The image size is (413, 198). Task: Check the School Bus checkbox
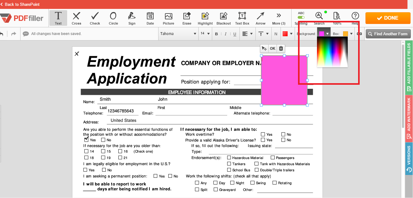pyautogui.click(x=229, y=170)
